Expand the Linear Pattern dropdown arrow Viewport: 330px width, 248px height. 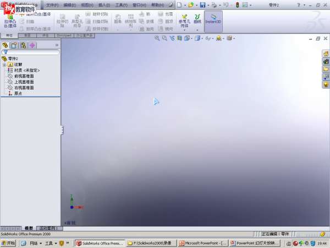130,30
